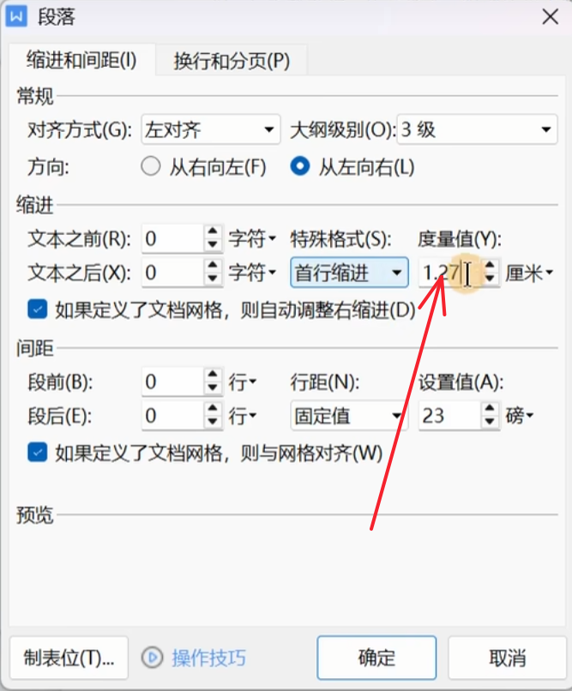Increase 度量值 with up arrow
This screenshot has width=572, height=691.
tap(490, 265)
